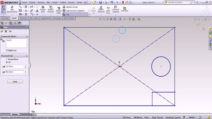Screen dimensions: 212x119
Task: Click Çizimi Onar repair sketch tool
Action: coord(108,10)
